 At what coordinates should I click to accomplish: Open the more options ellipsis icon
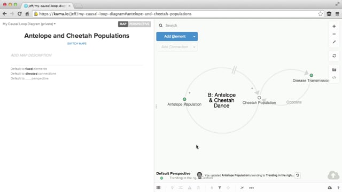point(252,188)
